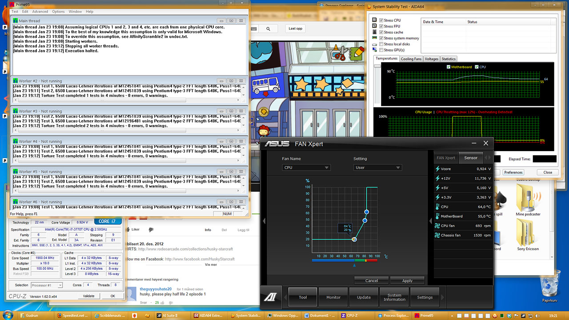The image size is (569, 320).
Task: Click OK in CPU-Z
Action: click(113, 296)
